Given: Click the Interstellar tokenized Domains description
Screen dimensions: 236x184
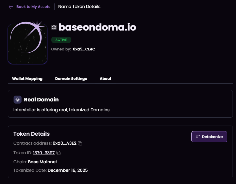Looking at the screenshot, I should click(x=62, y=110).
